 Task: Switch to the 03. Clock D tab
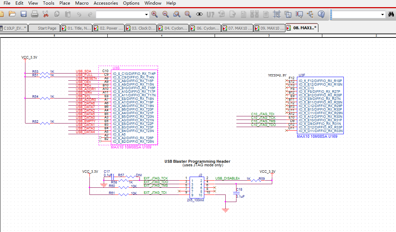click(141, 28)
